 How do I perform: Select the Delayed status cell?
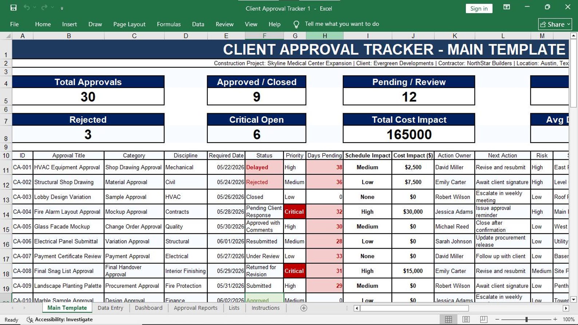(264, 167)
